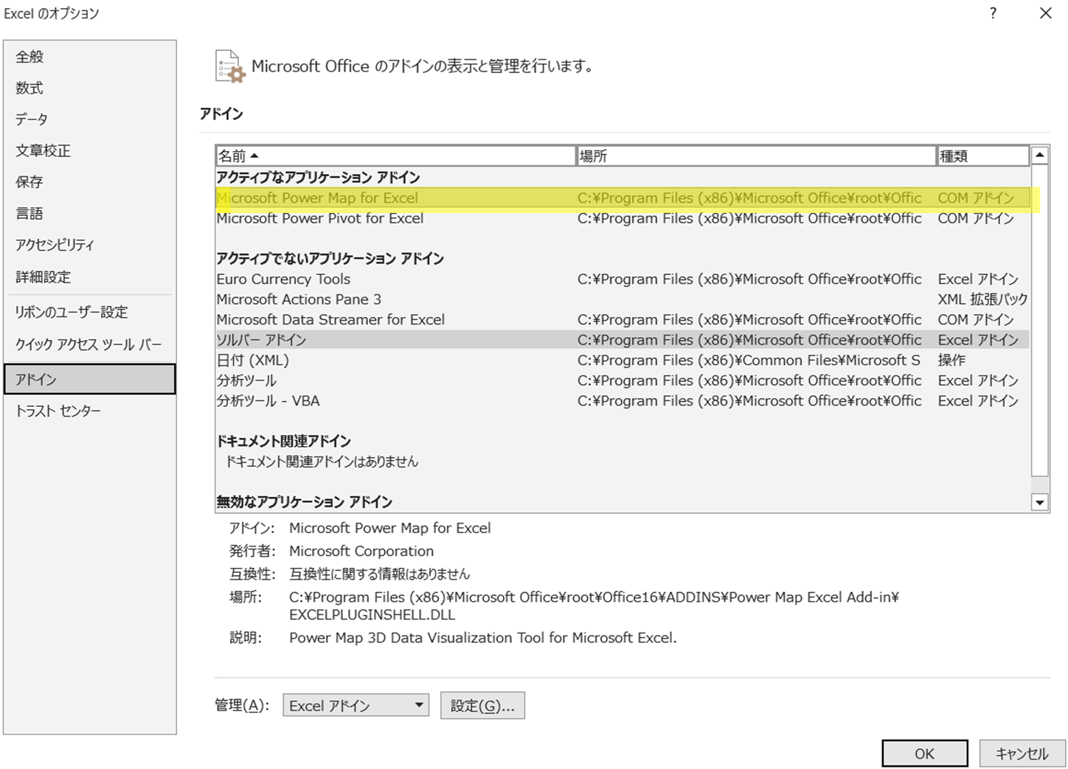
Task: Switch to the 数式 category
Action: click(x=30, y=88)
